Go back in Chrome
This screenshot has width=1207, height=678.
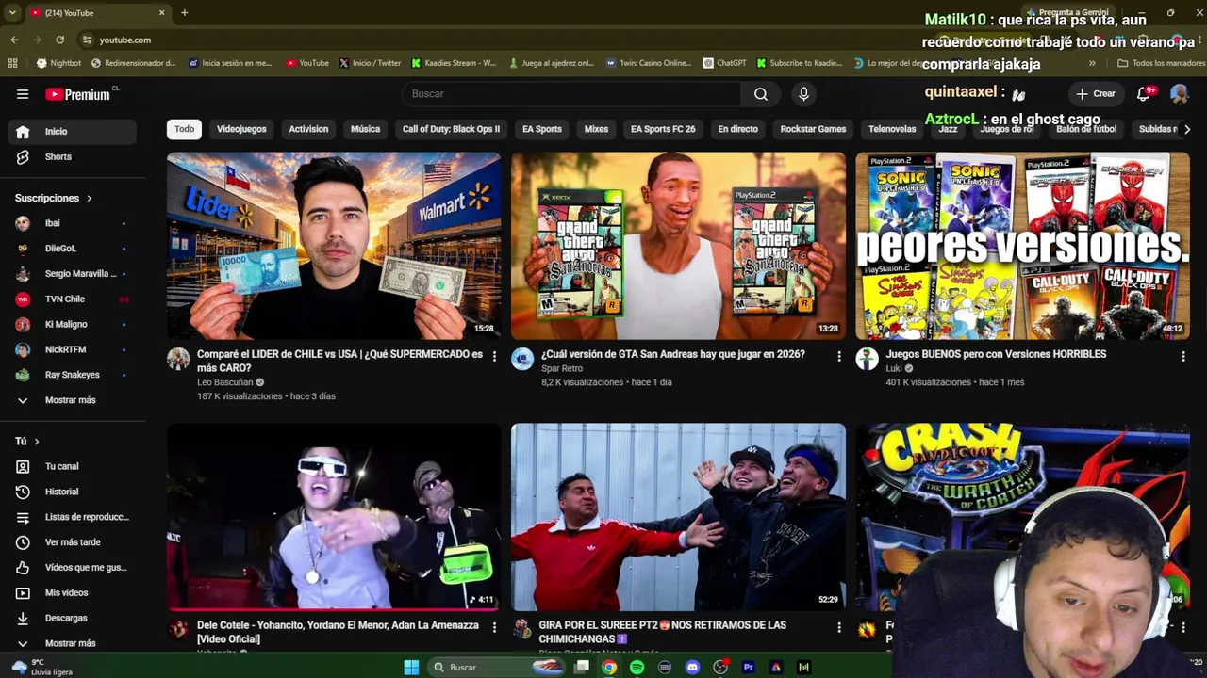[14, 40]
